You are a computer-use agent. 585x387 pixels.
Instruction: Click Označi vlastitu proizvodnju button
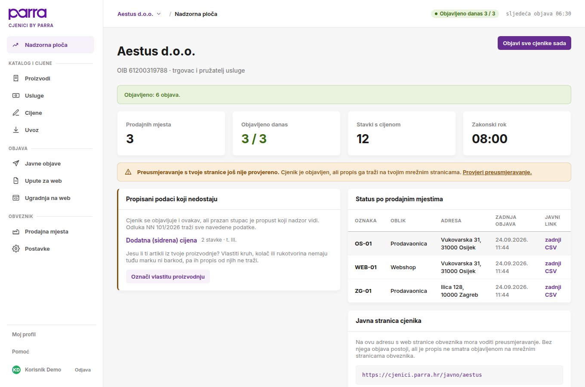pos(168,276)
